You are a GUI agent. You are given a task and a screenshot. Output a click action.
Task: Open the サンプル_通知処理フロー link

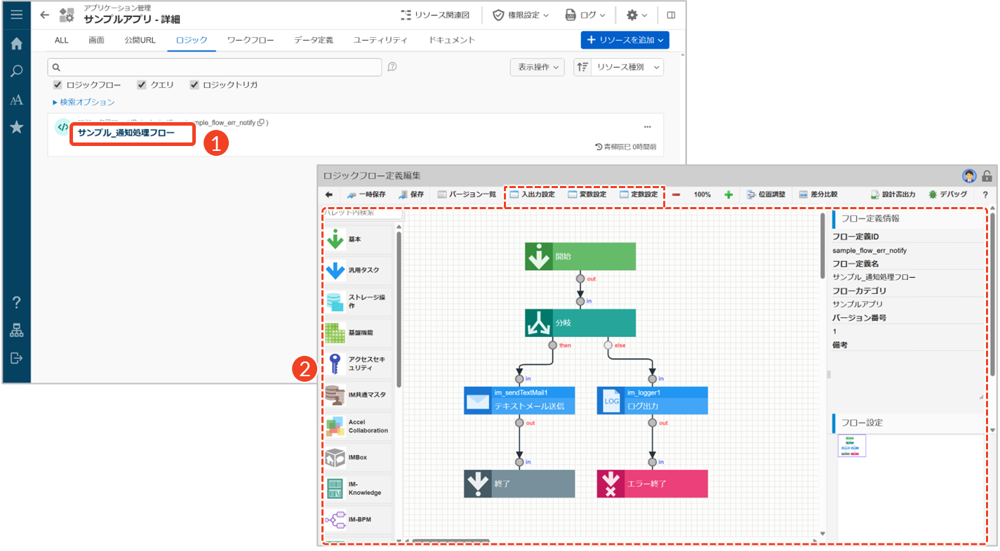pyautogui.click(x=126, y=133)
